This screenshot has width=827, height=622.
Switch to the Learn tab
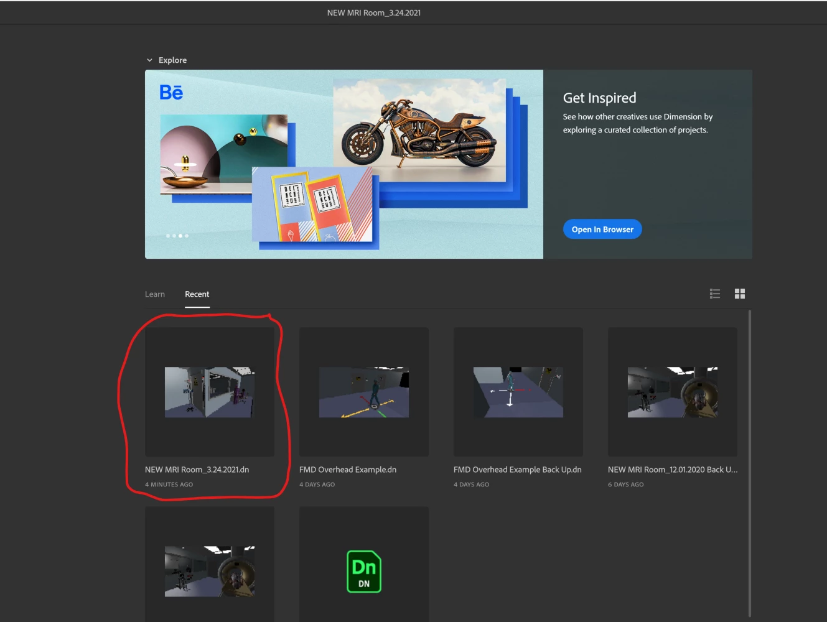[x=155, y=294]
